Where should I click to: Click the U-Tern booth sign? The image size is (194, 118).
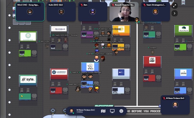pyautogui.click(x=90, y=67)
